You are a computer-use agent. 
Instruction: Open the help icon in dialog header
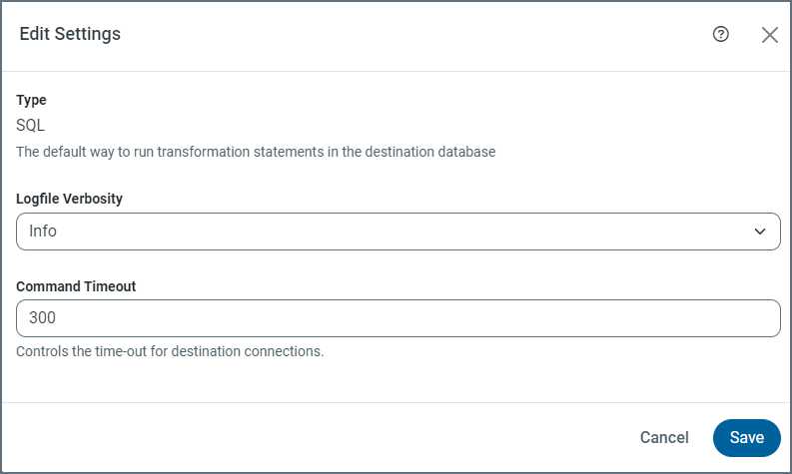[721, 34]
